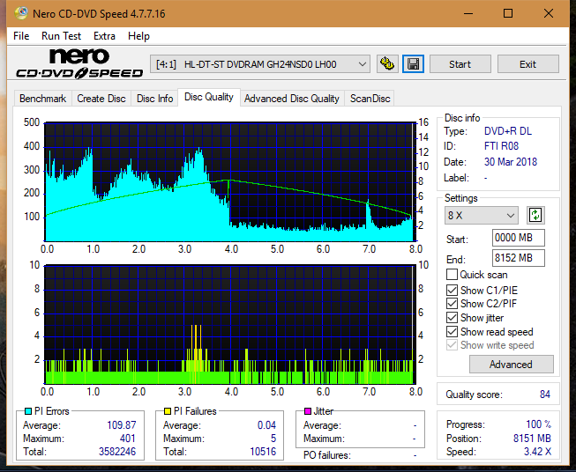Open the File menu
The width and height of the screenshot is (576, 472).
[x=21, y=36]
